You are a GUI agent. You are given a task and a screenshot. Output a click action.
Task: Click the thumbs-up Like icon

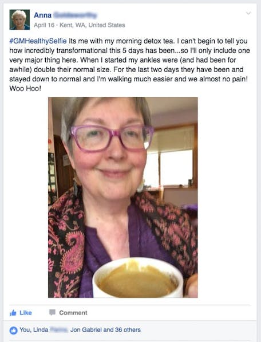[x=13, y=313]
